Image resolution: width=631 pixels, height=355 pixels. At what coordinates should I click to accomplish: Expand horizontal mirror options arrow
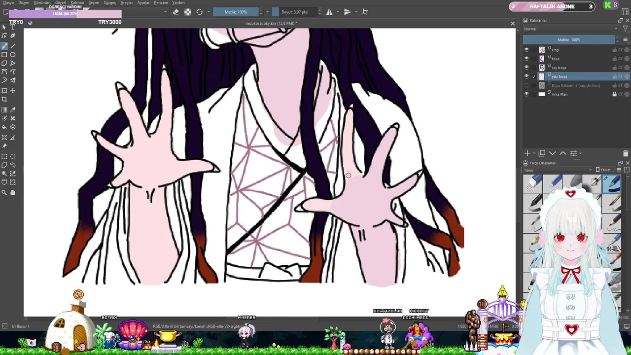coord(338,12)
